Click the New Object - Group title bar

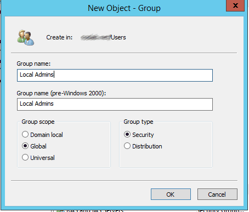click(x=124, y=8)
